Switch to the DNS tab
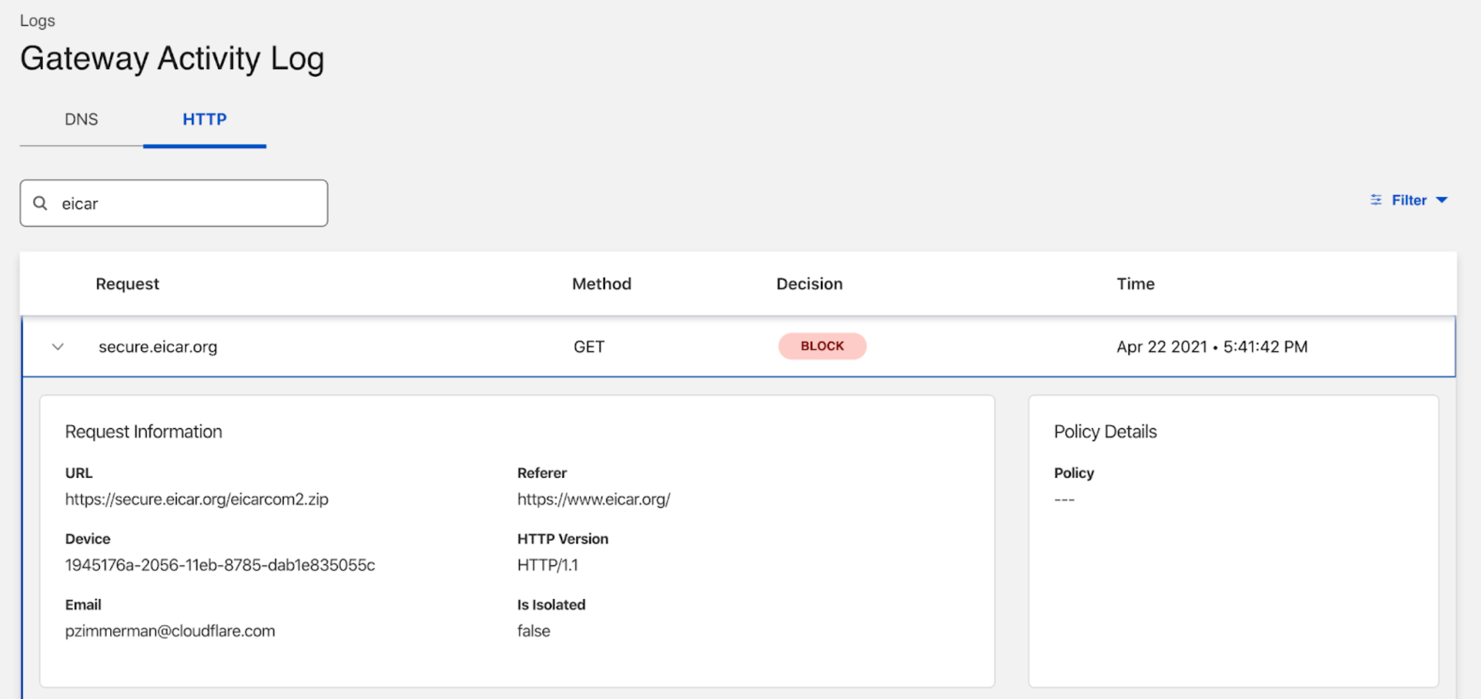This screenshot has width=1481, height=699. pos(81,119)
